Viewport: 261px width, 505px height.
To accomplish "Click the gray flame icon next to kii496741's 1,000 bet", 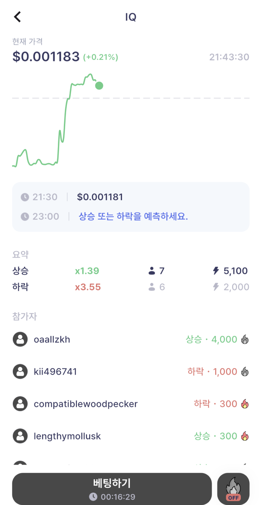I will click(x=245, y=372).
